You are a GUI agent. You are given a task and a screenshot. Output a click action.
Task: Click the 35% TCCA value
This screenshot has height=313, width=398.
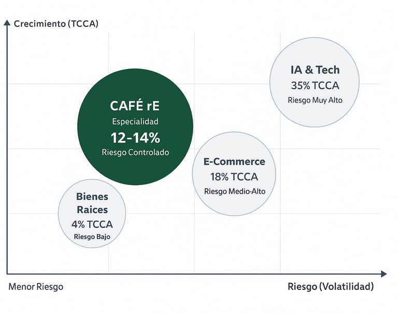[315, 86]
